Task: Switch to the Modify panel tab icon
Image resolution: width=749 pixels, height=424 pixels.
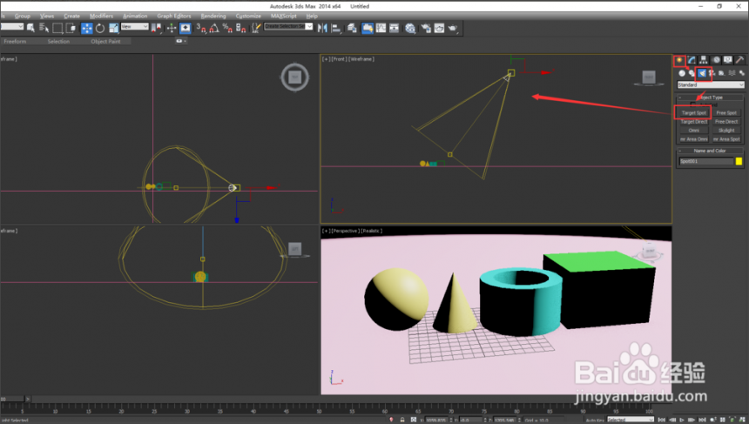Action: [x=692, y=60]
